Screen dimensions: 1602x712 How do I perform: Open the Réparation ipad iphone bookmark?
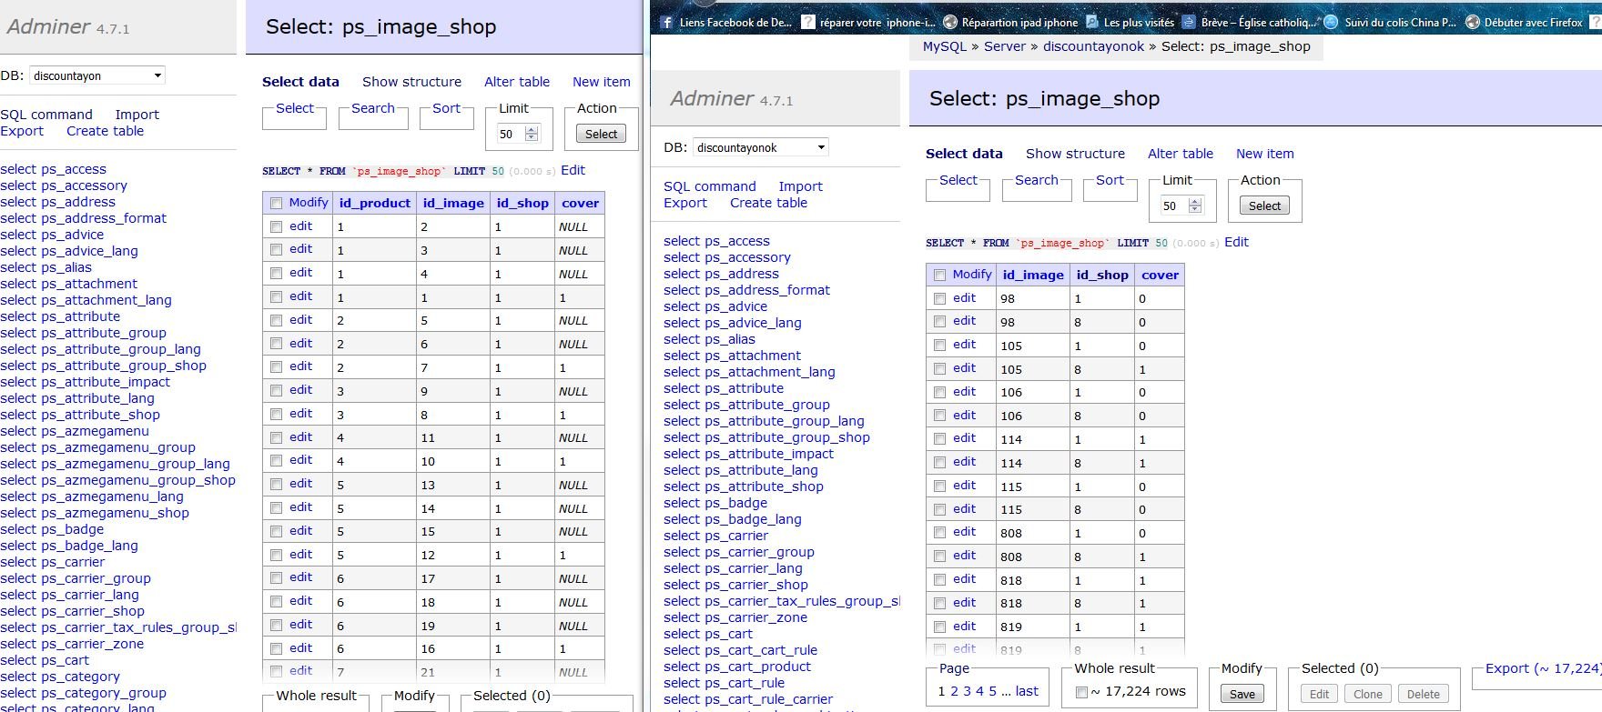1019,22
